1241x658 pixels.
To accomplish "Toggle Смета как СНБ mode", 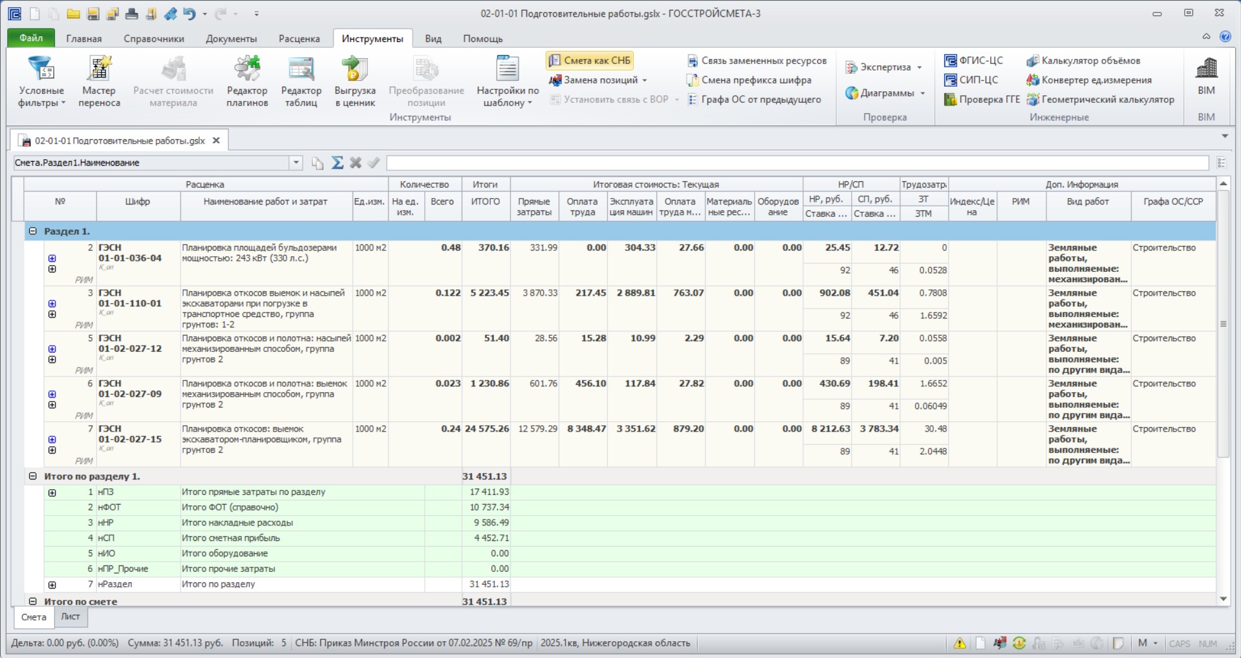I will 590,60.
